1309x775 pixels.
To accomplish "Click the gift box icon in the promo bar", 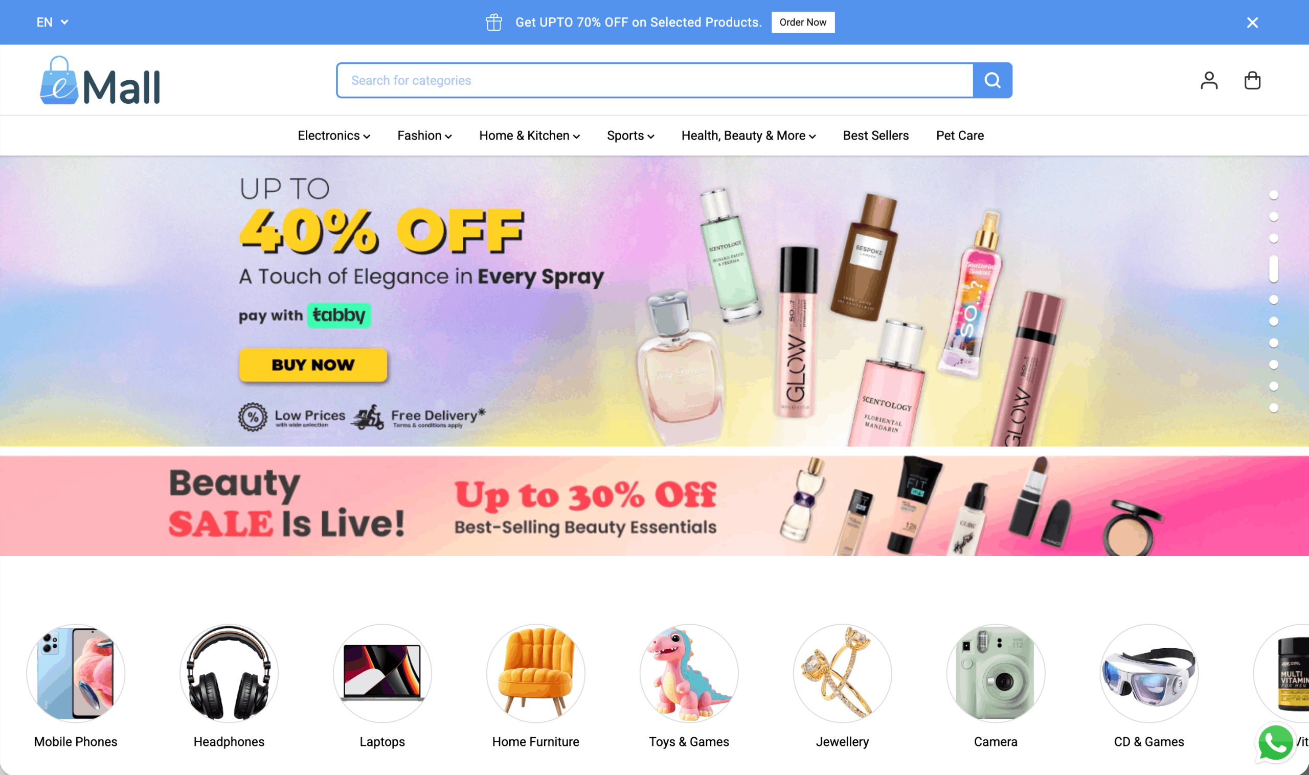I will point(493,22).
